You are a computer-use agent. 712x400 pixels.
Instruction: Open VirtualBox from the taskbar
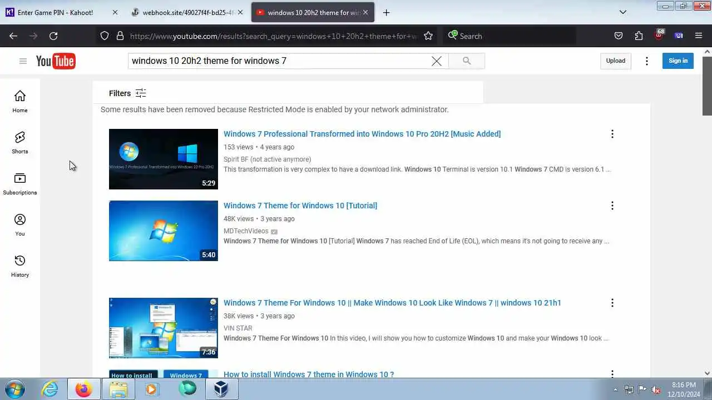(221, 389)
